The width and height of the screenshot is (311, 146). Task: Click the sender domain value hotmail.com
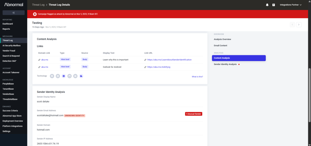(x=43, y=130)
